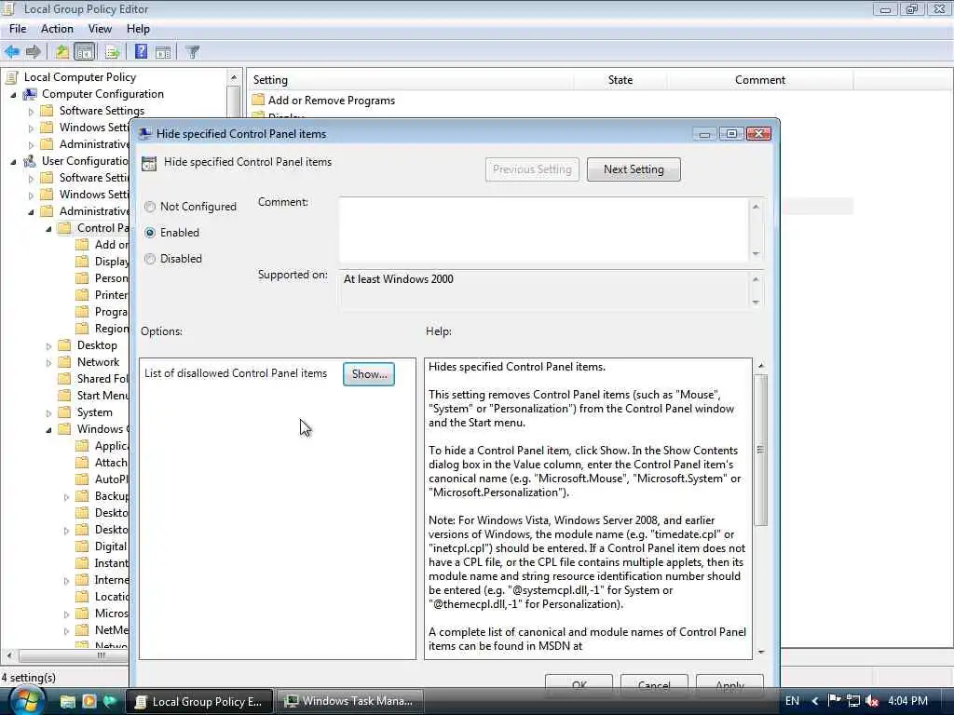The width and height of the screenshot is (954, 715).
Task: Click the Action Center flag tray icon
Action: pyautogui.click(x=835, y=700)
